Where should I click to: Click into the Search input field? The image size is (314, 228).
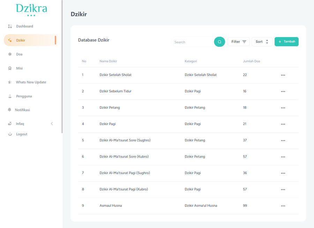[193, 42]
